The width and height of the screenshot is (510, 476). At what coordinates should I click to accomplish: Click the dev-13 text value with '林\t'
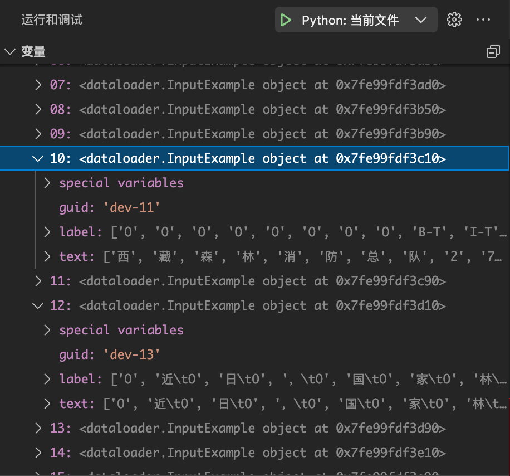point(305,404)
